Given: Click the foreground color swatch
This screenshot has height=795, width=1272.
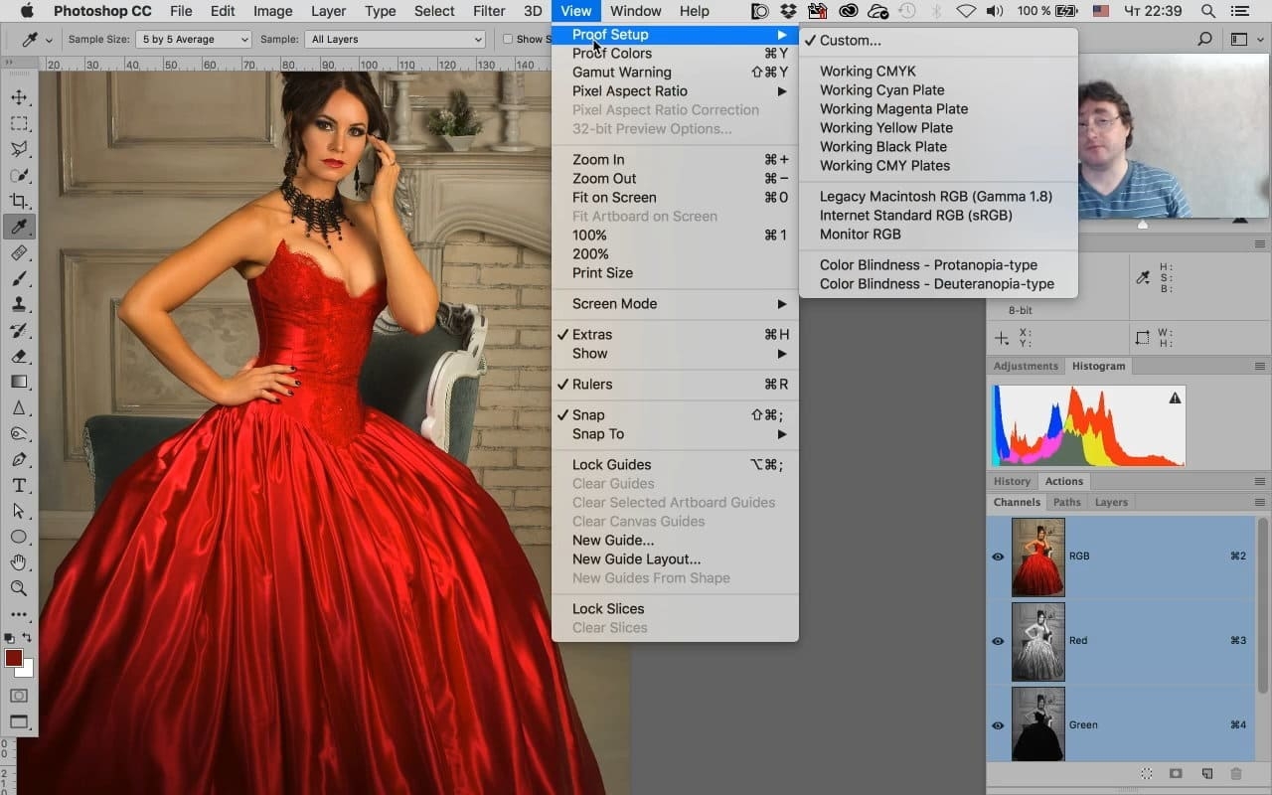Looking at the screenshot, I should tap(14, 658).
